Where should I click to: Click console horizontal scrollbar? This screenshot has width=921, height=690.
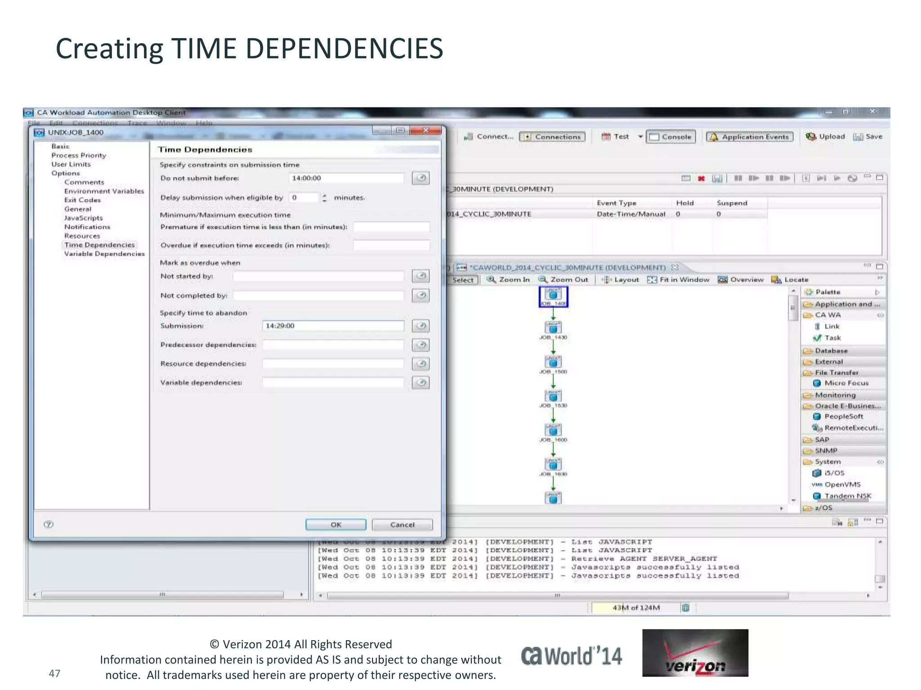click(558, 596)
